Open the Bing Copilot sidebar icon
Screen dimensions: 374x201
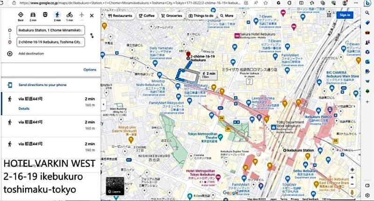click(x=367, y=3)
